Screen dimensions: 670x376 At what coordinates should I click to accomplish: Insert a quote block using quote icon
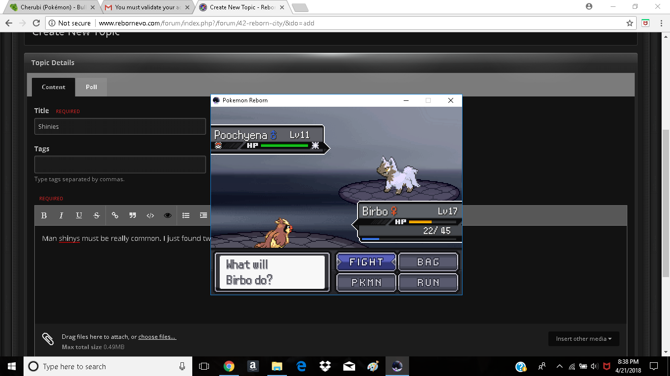pyautogui.click(x=132, y=215)
